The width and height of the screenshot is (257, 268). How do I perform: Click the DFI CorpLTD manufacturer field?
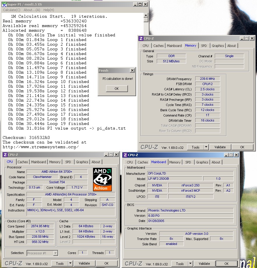(x=191, y=173)
